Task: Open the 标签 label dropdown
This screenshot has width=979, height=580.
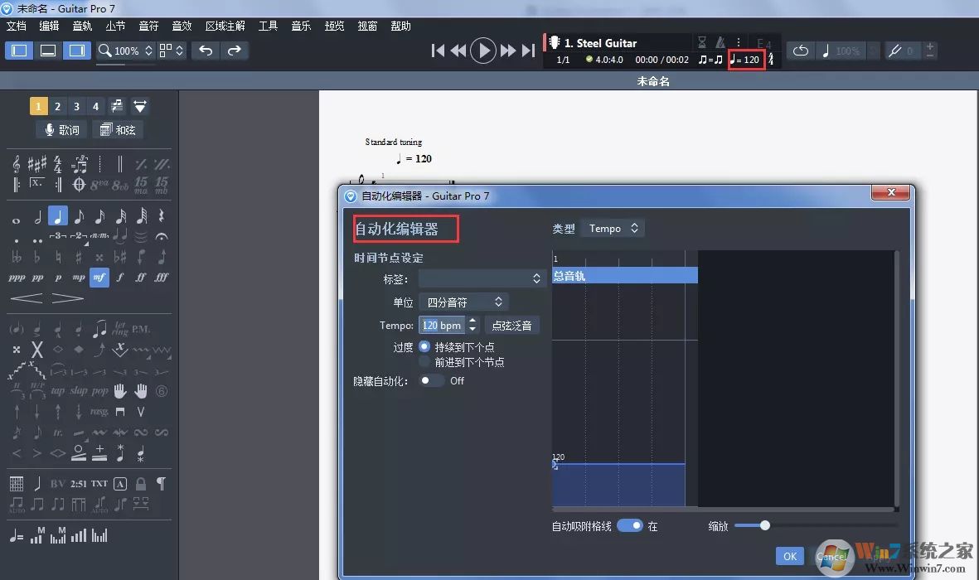Action: point(482,279)
